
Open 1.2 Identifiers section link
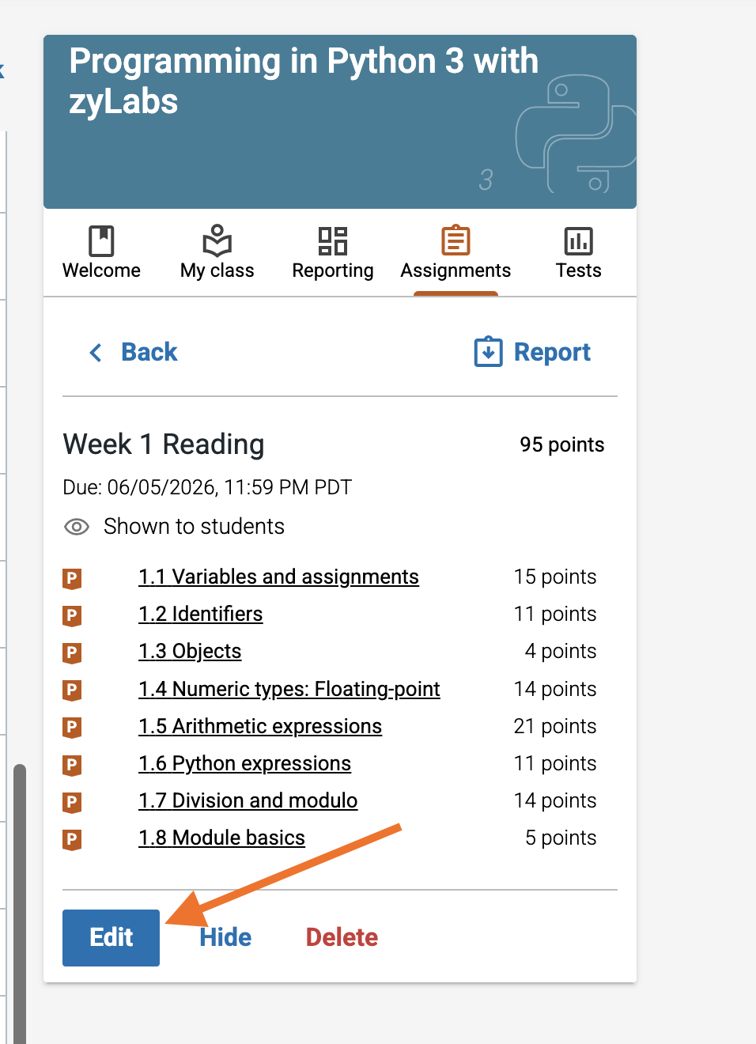pos(201,614)
